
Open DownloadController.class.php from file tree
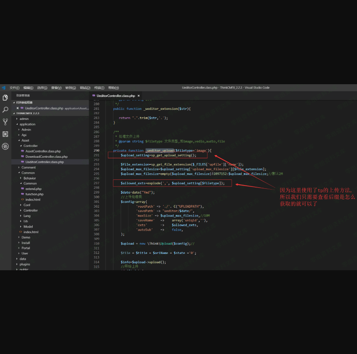(46, 157)
